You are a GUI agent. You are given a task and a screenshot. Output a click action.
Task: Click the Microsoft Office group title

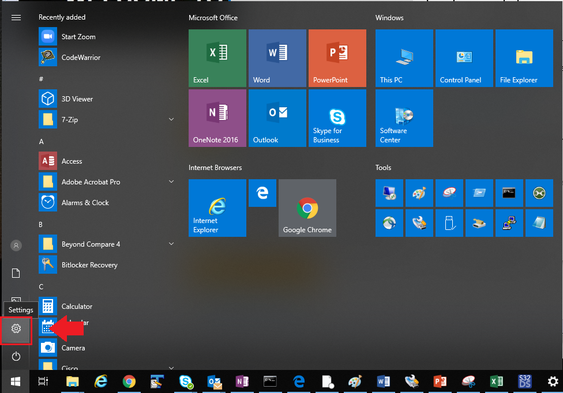point(213,17)
